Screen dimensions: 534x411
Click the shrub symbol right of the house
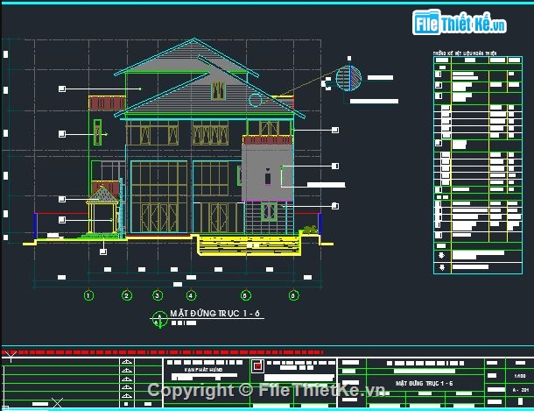[x=310, y=230]
